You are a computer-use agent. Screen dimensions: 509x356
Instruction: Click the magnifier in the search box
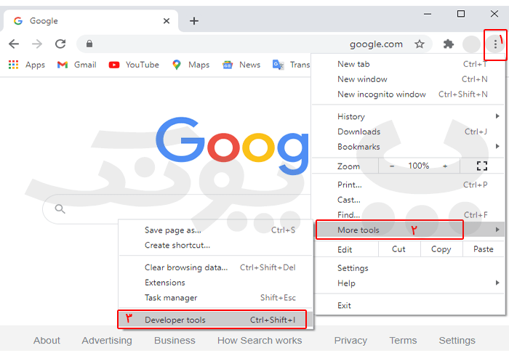[x=60, y=209]
